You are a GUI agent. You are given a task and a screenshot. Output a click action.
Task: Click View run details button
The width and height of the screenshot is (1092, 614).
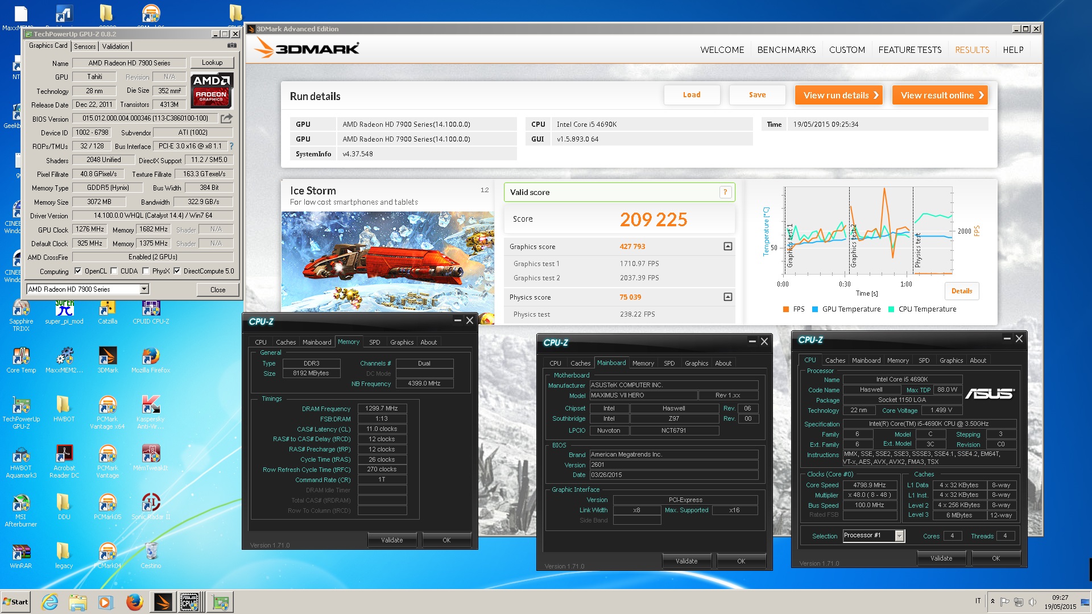click(x=839, y=96)
